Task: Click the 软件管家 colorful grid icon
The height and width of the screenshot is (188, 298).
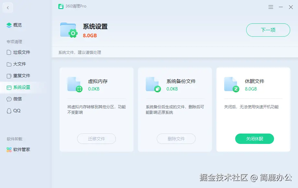Action: (9, 150)
